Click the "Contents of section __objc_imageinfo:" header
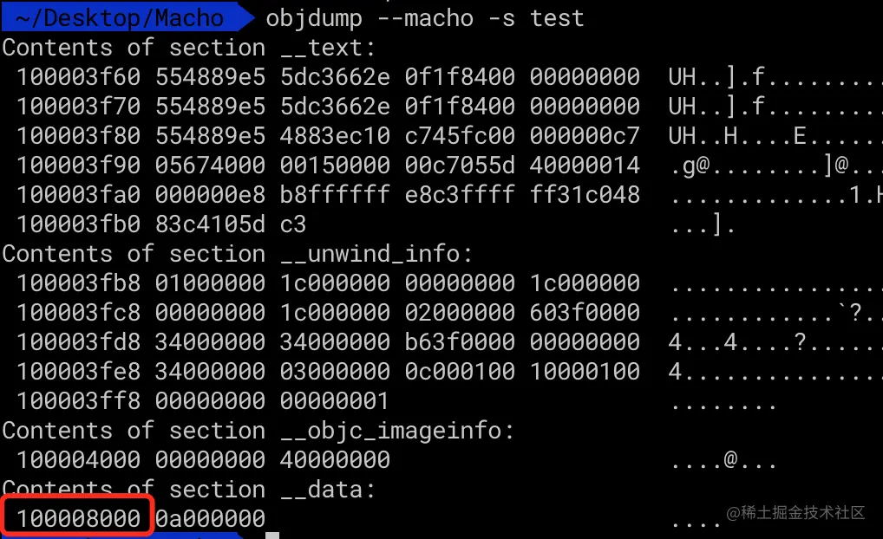Viewport: 883px width, 539px height. pos(258,431)
